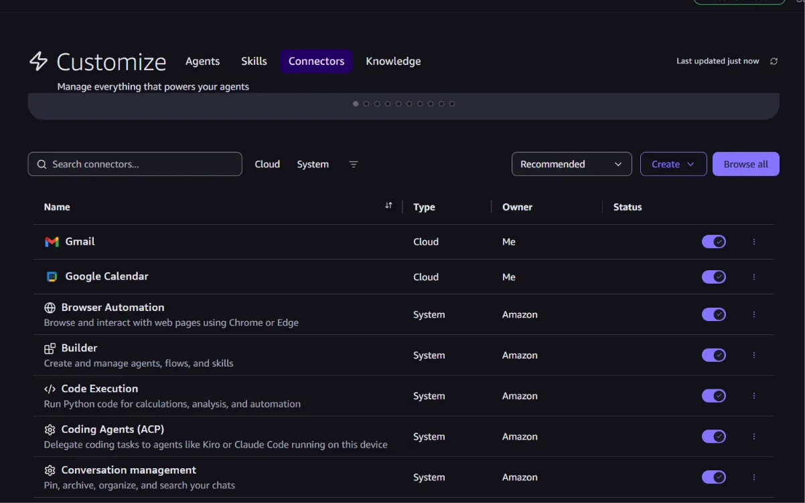This screenshot has width=805, height=503.
Task: Click the refresh icon beside Last updated
Action: [774, 61]
